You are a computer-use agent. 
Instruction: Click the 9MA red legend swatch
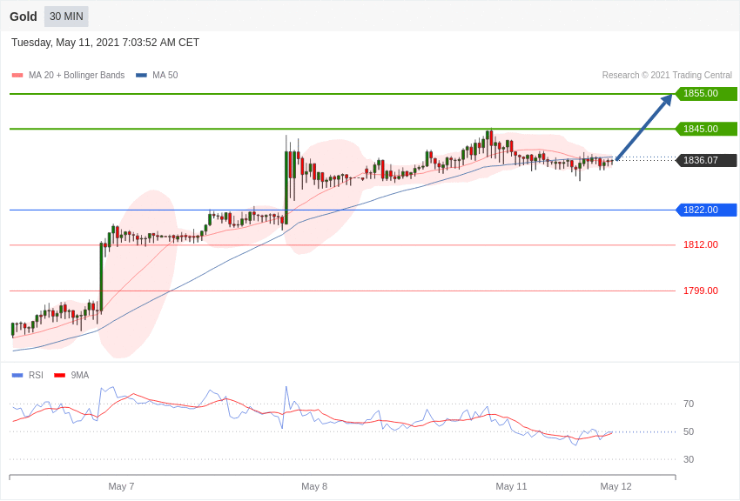point(59,375)
